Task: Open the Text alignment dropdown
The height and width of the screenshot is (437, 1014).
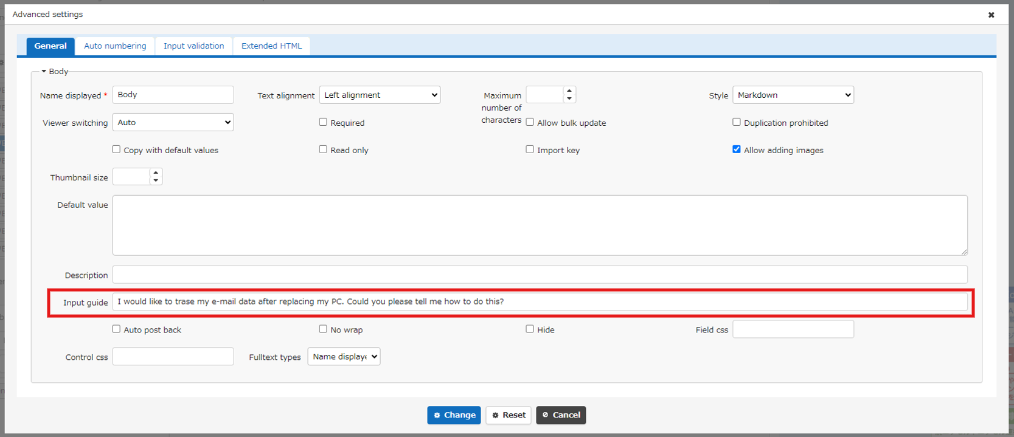Action: pos(380,95)
